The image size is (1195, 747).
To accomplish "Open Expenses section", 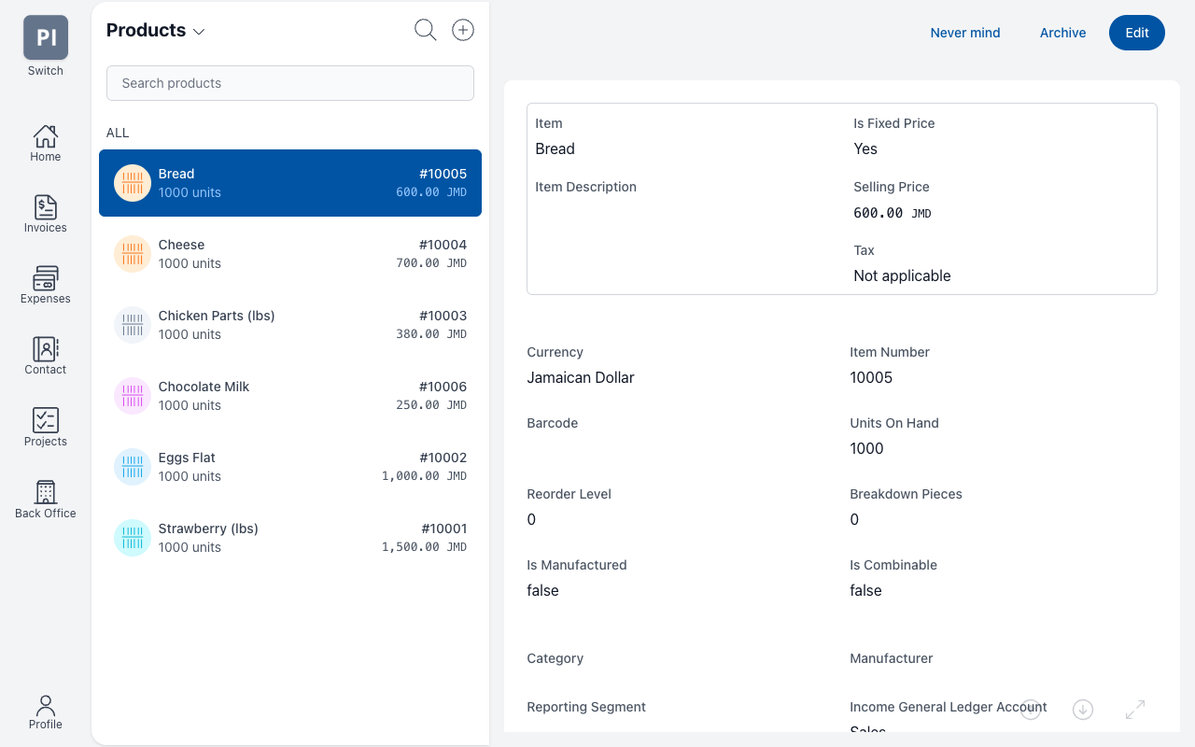I will (x=45, y=285).
